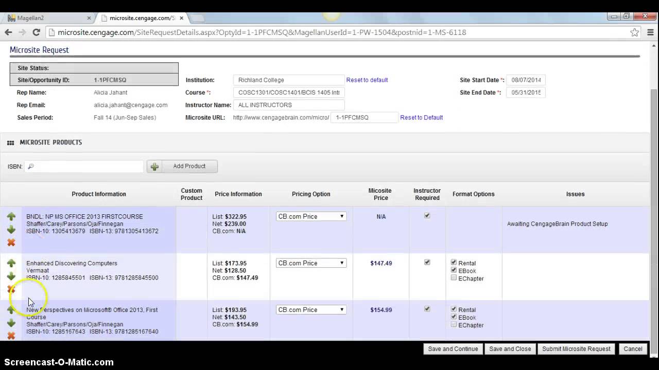This screenshot has height=370, width=659.
Task: Toggle Instructor Required for New Perspectives
Action: [427, 309]
